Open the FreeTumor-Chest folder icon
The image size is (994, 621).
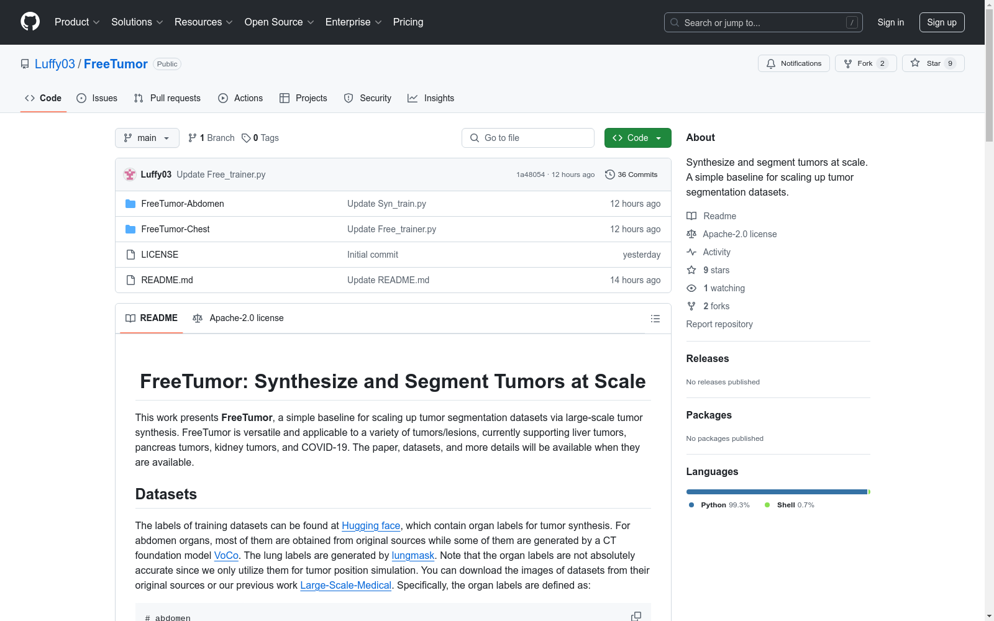[x=130, y=229]
